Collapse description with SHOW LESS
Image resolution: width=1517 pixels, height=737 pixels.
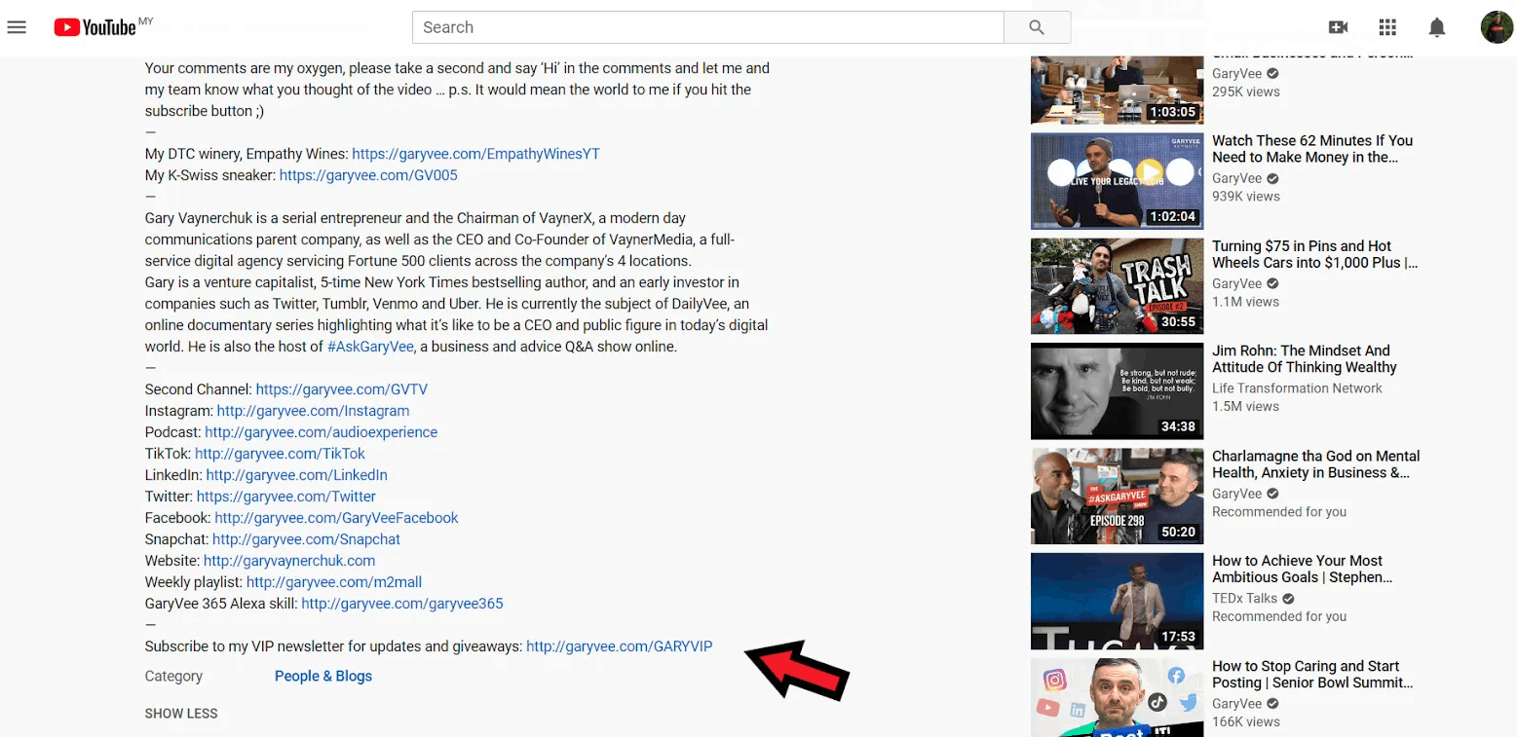[181, 714]
